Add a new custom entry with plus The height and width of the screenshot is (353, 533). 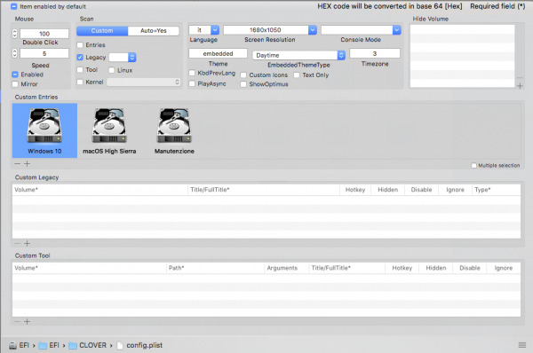(x=28, y=163)
